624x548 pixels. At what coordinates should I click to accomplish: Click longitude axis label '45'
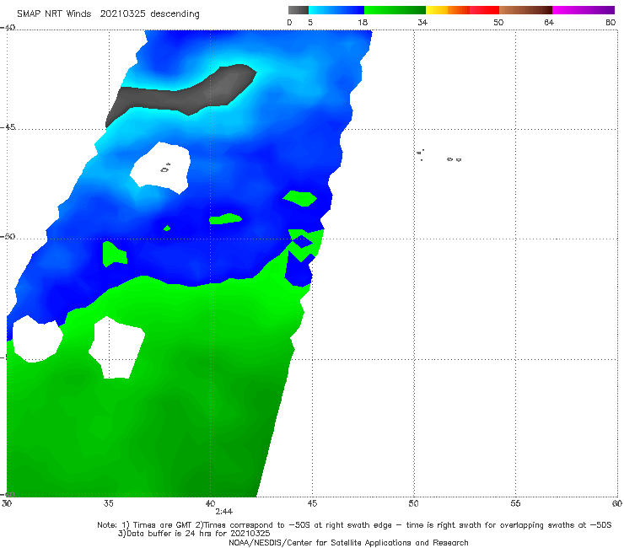tap(312, 503)
